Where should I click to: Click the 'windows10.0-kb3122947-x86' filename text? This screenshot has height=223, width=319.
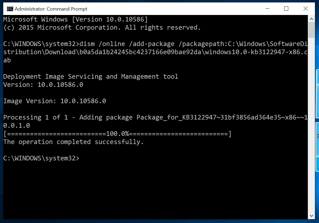(x=252, y=52)
